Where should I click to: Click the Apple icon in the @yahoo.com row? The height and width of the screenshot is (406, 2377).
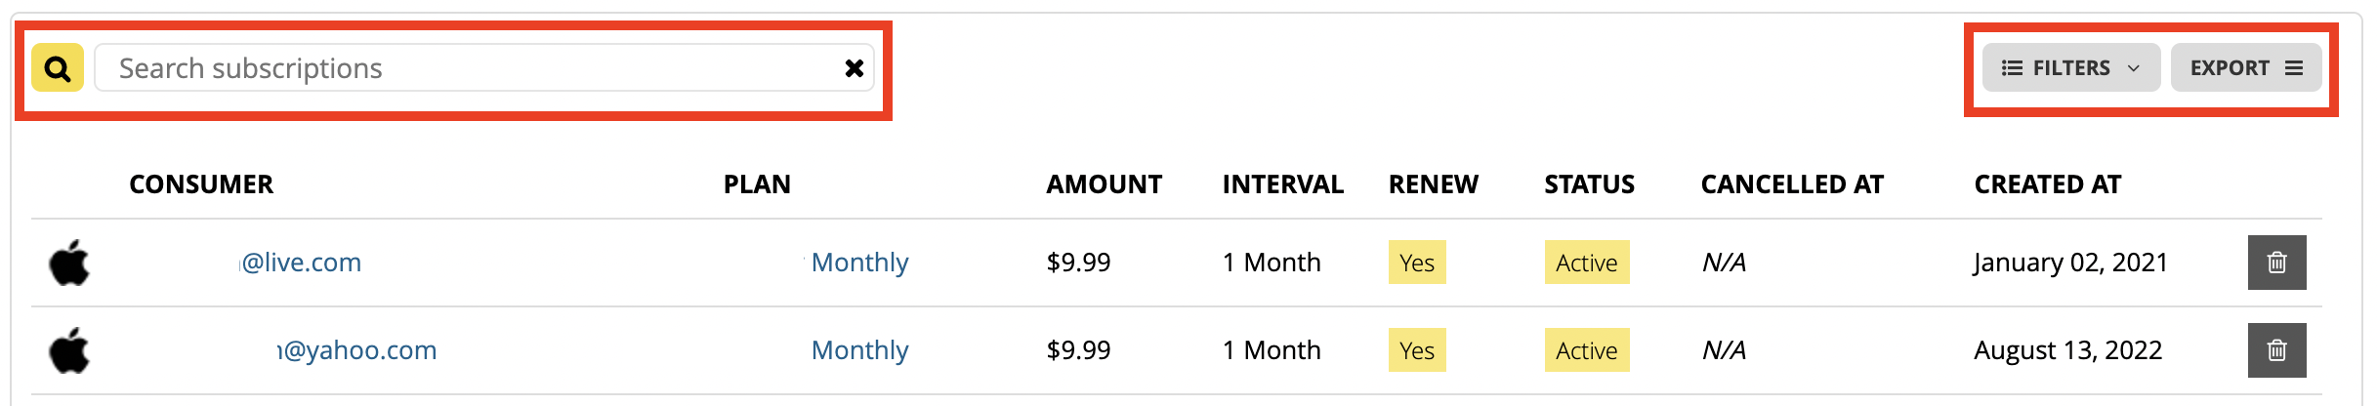69,349
